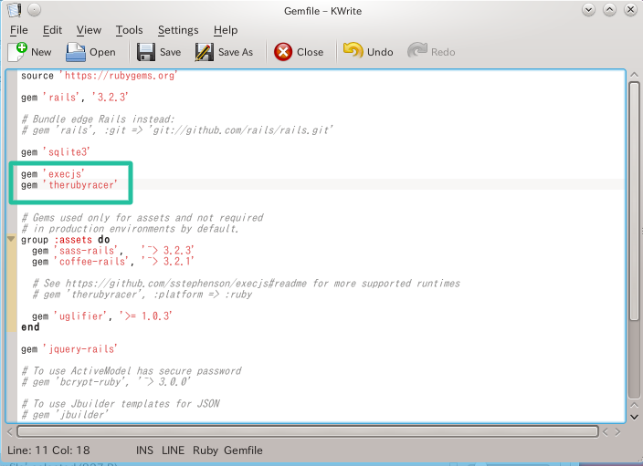Click the '# Gems used only for assets' comment
643x466 pixels.
[142, 218]
